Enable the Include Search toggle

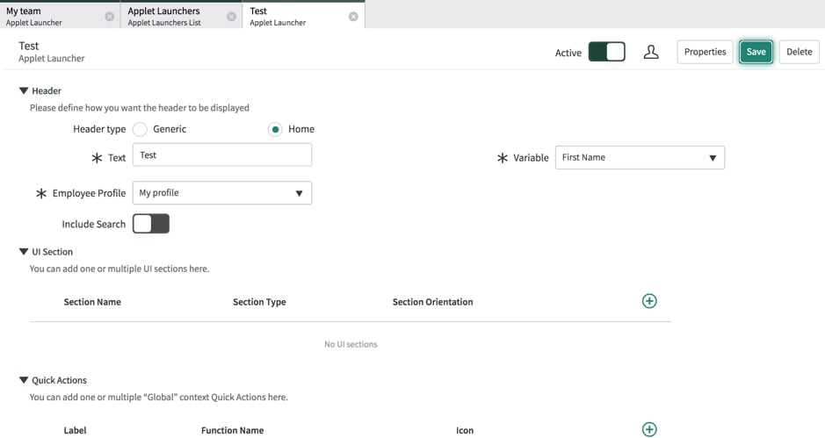(151, 224)
